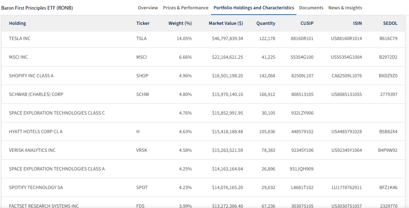Click market value $46,797,839.34
This screenshot has width=409, height=208.
(227, 38)
